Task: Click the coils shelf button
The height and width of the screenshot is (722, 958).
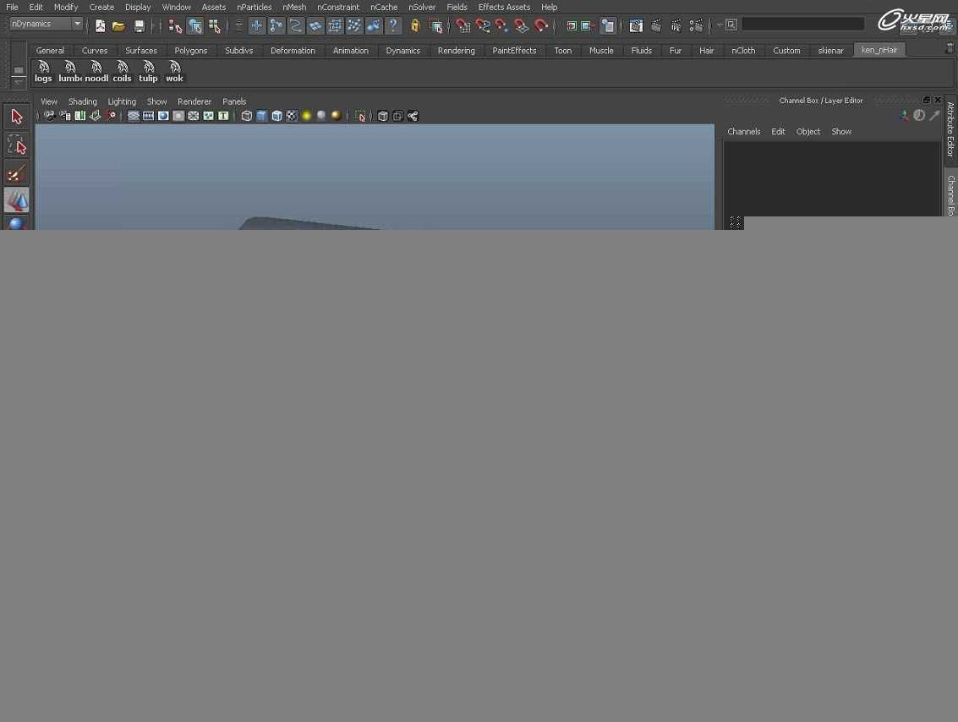Action: click(123, 72)
